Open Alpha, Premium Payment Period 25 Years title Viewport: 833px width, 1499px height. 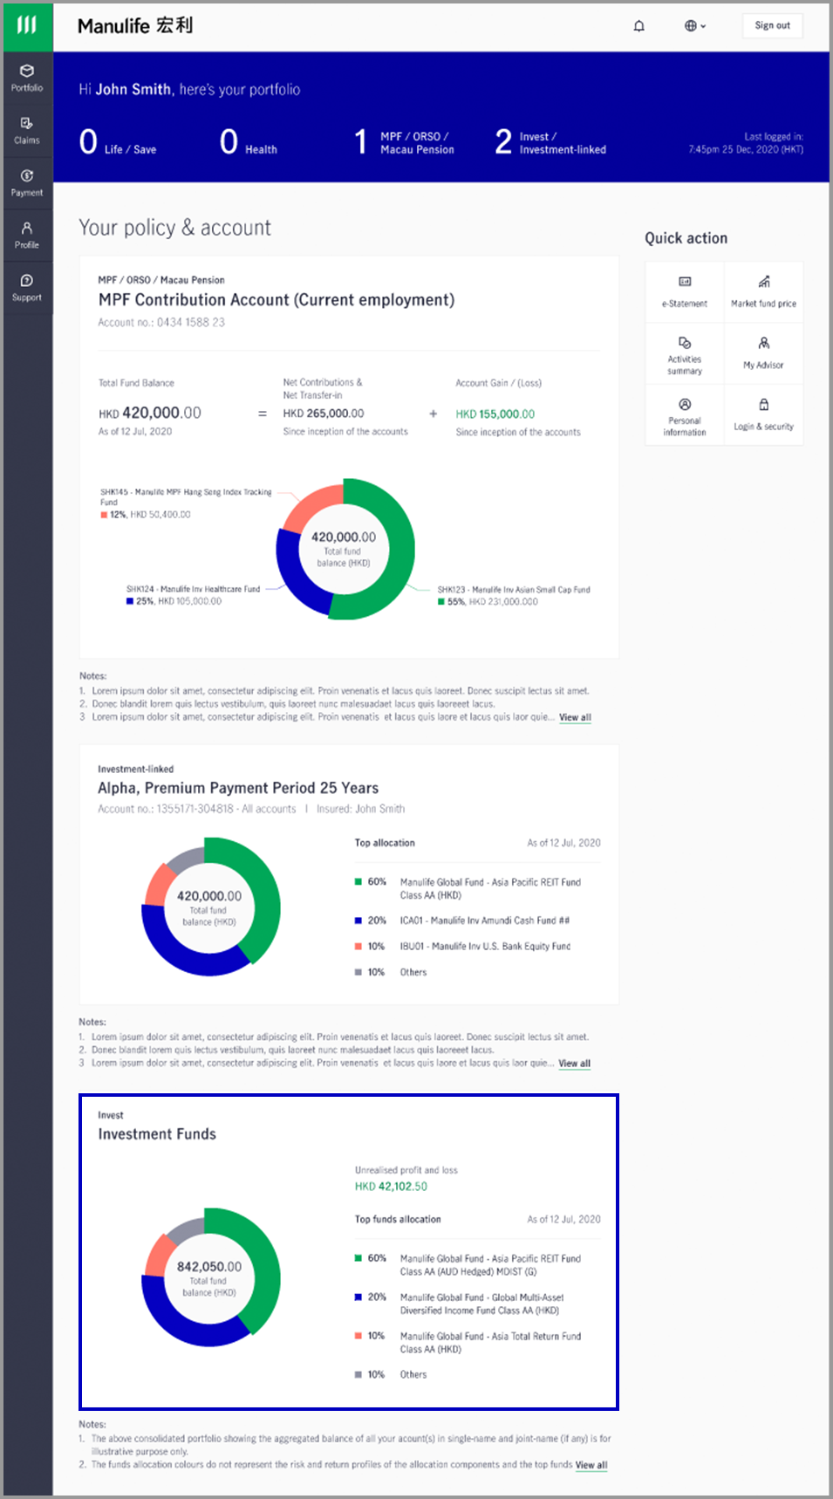click(238, 788)
